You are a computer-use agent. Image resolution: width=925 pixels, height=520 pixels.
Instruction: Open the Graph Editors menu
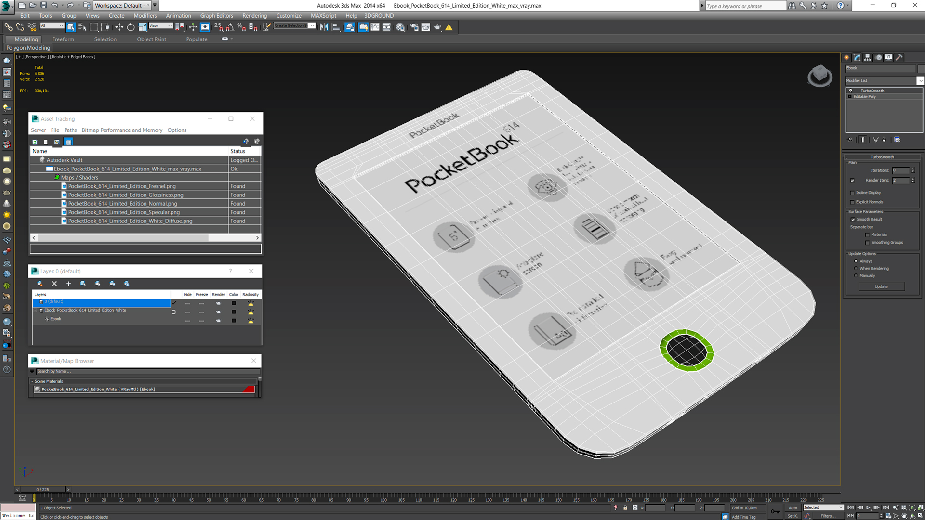click(x=216, y=16)
